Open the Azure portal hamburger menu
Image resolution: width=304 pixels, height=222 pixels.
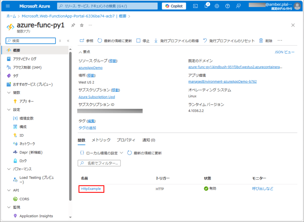(x=8, y=6)
